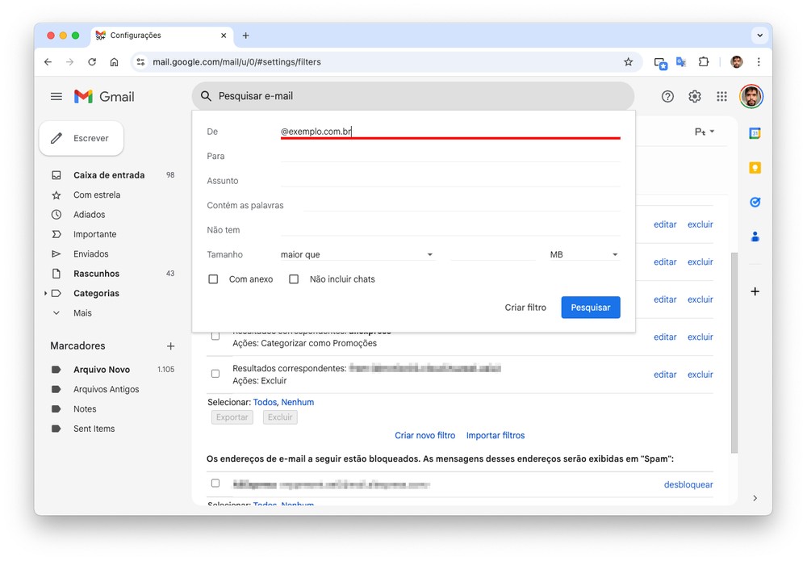Enable the 'Com anexo' checkbox
Screen dimensions: 807x561
tap(214, 279)
